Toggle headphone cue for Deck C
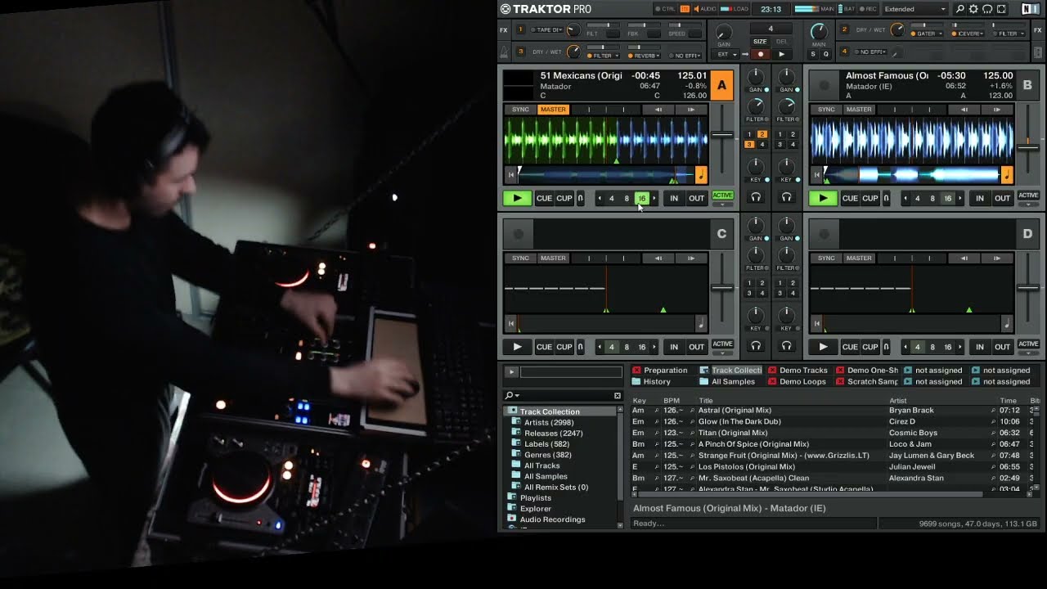The image size is (1047, 589). tap(756, 346)
